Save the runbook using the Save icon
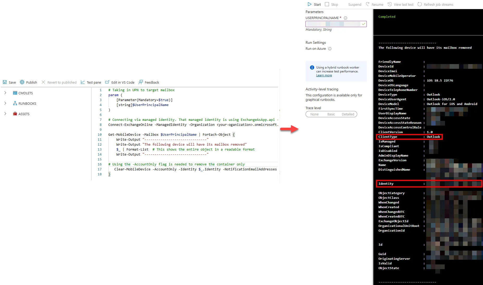The height and width of the screenshot is (285, 483). coord(5,82)
